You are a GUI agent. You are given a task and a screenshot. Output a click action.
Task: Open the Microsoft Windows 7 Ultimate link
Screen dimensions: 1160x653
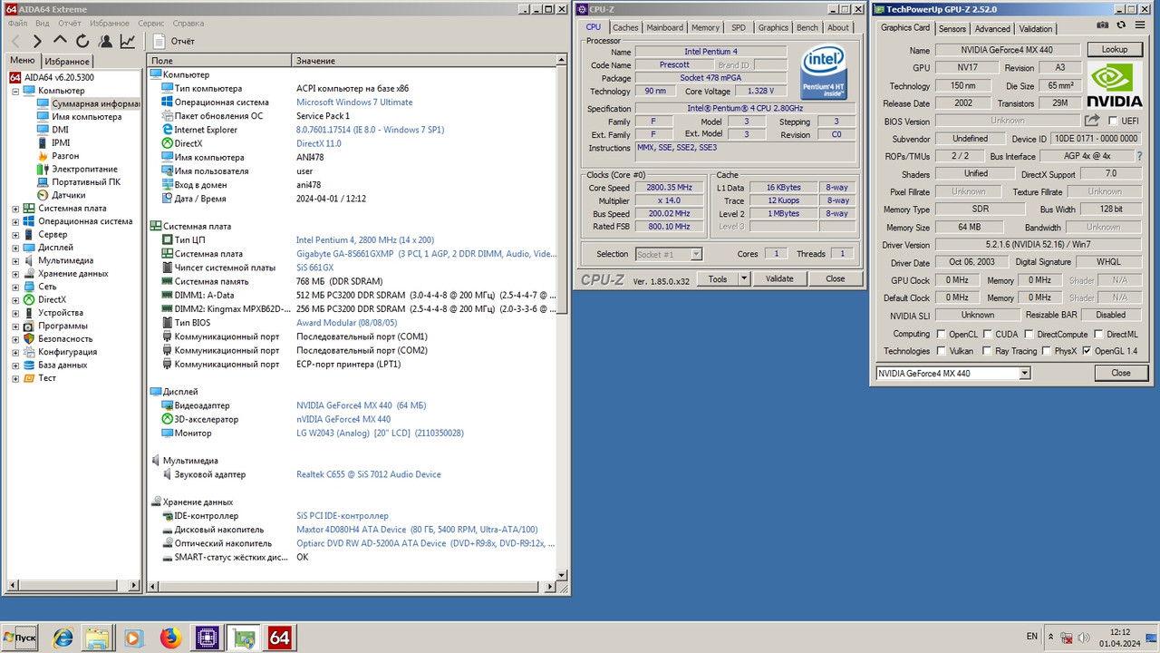pos(354,102)
